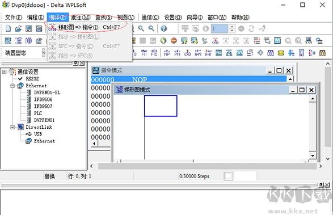Click the diamond S symbol icon
The height and width of the screenshot is (215, 333).
click(260, 53)
